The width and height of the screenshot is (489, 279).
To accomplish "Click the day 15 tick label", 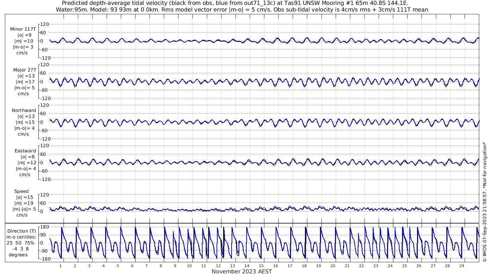I will click(x=261, y=265).
